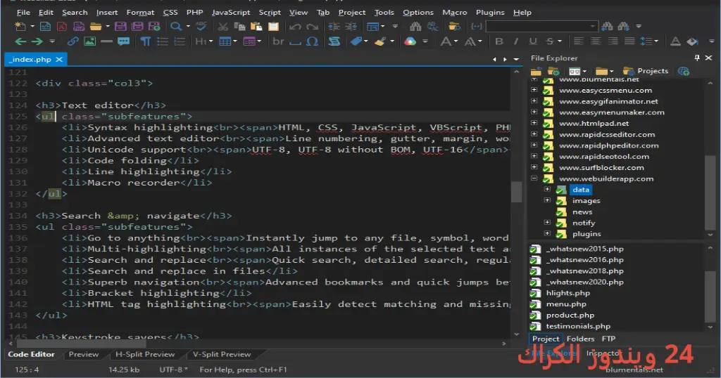Set alignment to right
This screenshot has height=378, width=721.
click(613, 41)
